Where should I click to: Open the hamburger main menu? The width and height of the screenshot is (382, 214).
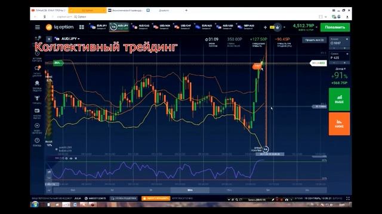pyautogui.click(x=37, y=27)
